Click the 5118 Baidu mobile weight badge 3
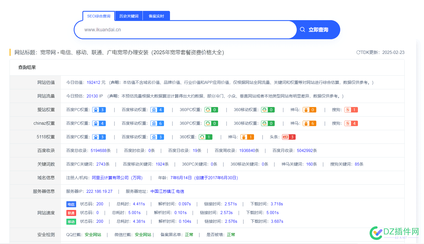 [157, 137]
